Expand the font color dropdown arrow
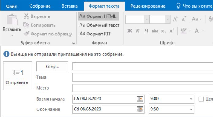This screenshot has width=213, height=117. pyautogui.click(x=203, y=31)
